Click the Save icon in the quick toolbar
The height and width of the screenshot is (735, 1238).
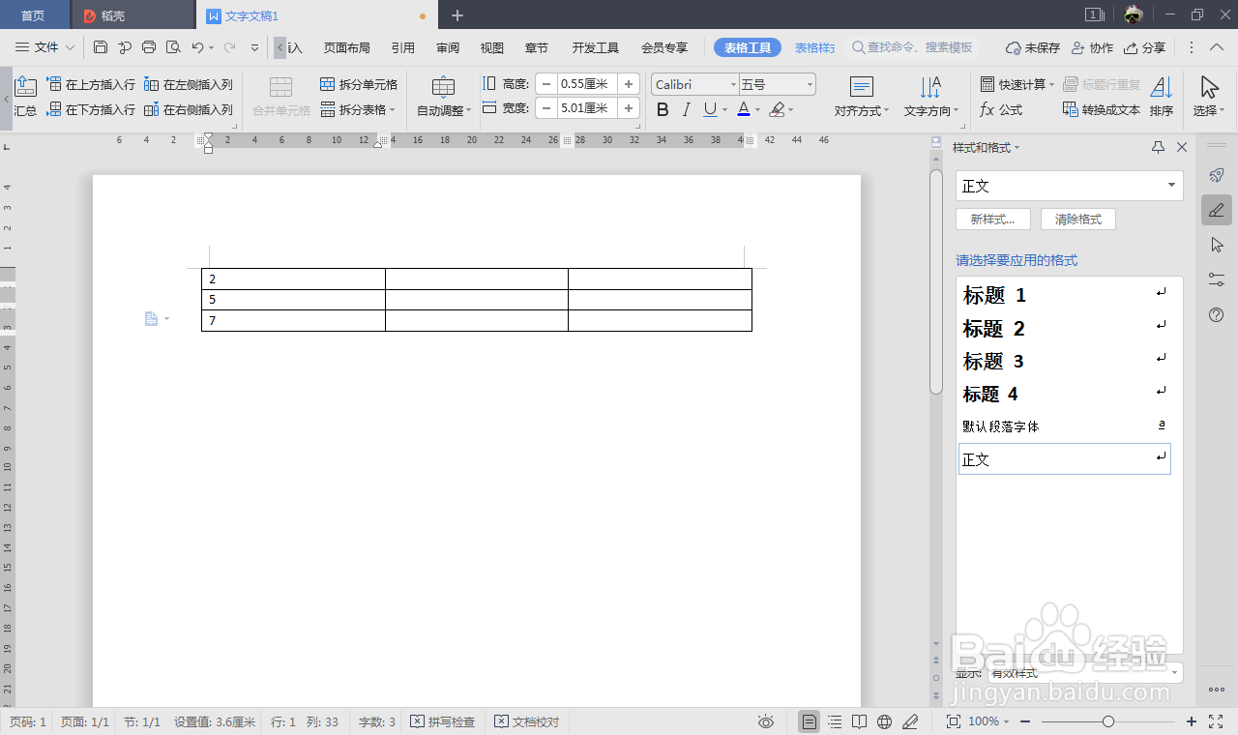tap(101, 47)
